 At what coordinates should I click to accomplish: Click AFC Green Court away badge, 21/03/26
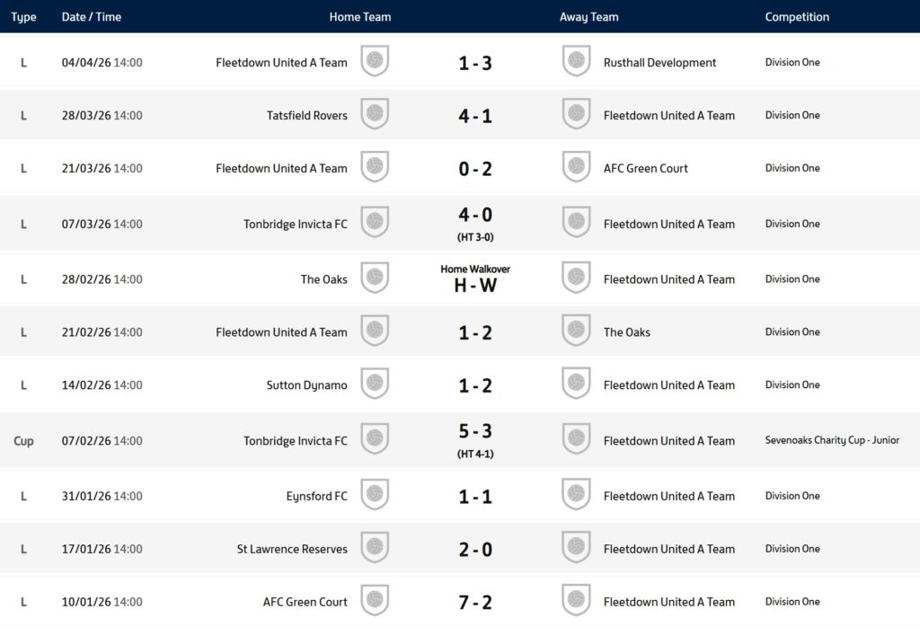(576, 168)
